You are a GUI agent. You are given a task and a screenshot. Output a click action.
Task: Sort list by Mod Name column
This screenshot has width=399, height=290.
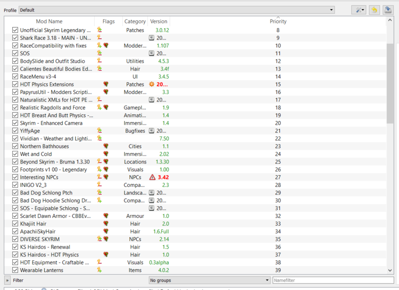point(49,21)
